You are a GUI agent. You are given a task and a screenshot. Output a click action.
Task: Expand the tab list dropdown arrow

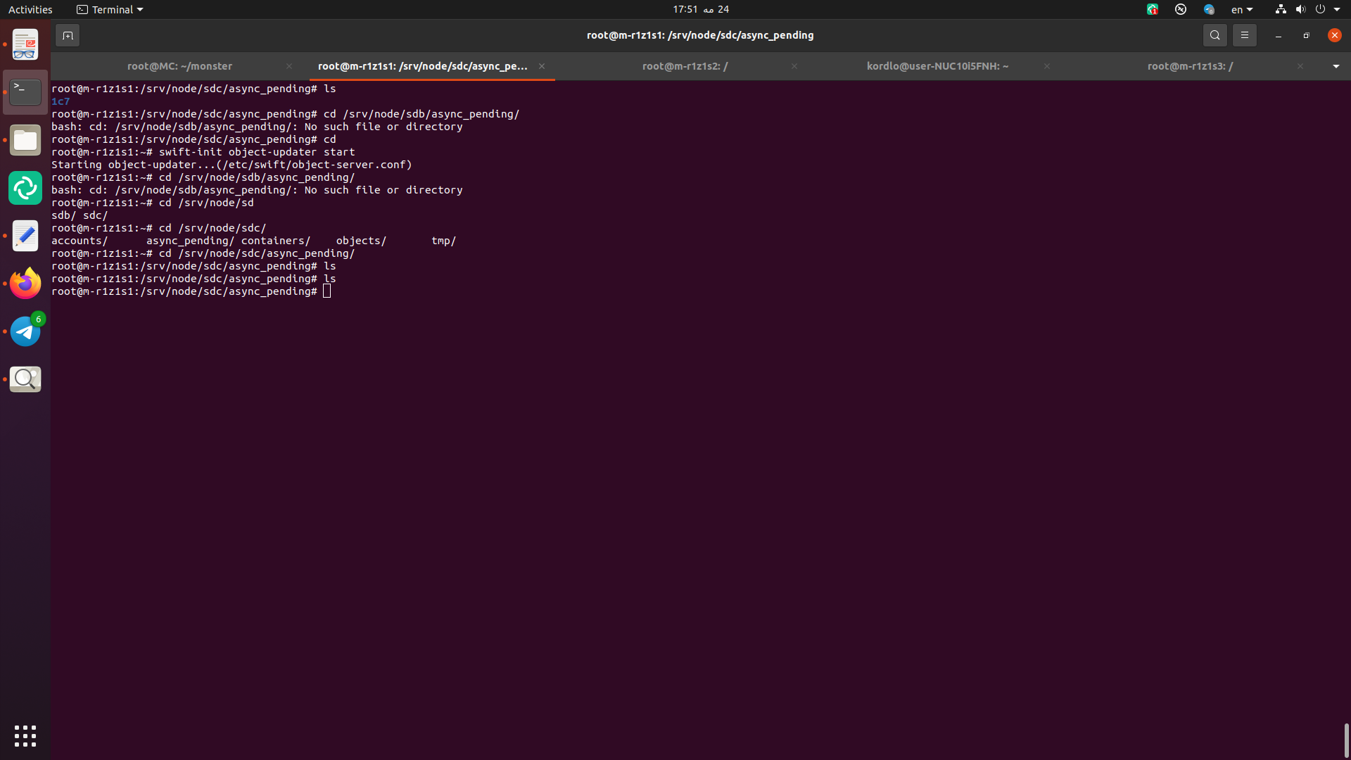(1336, 66)
